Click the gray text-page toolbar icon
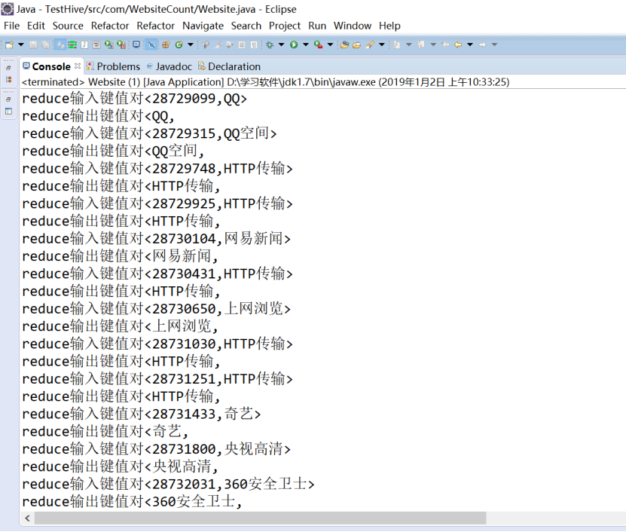Screen dimensions: 626x532 pos(96,44)
